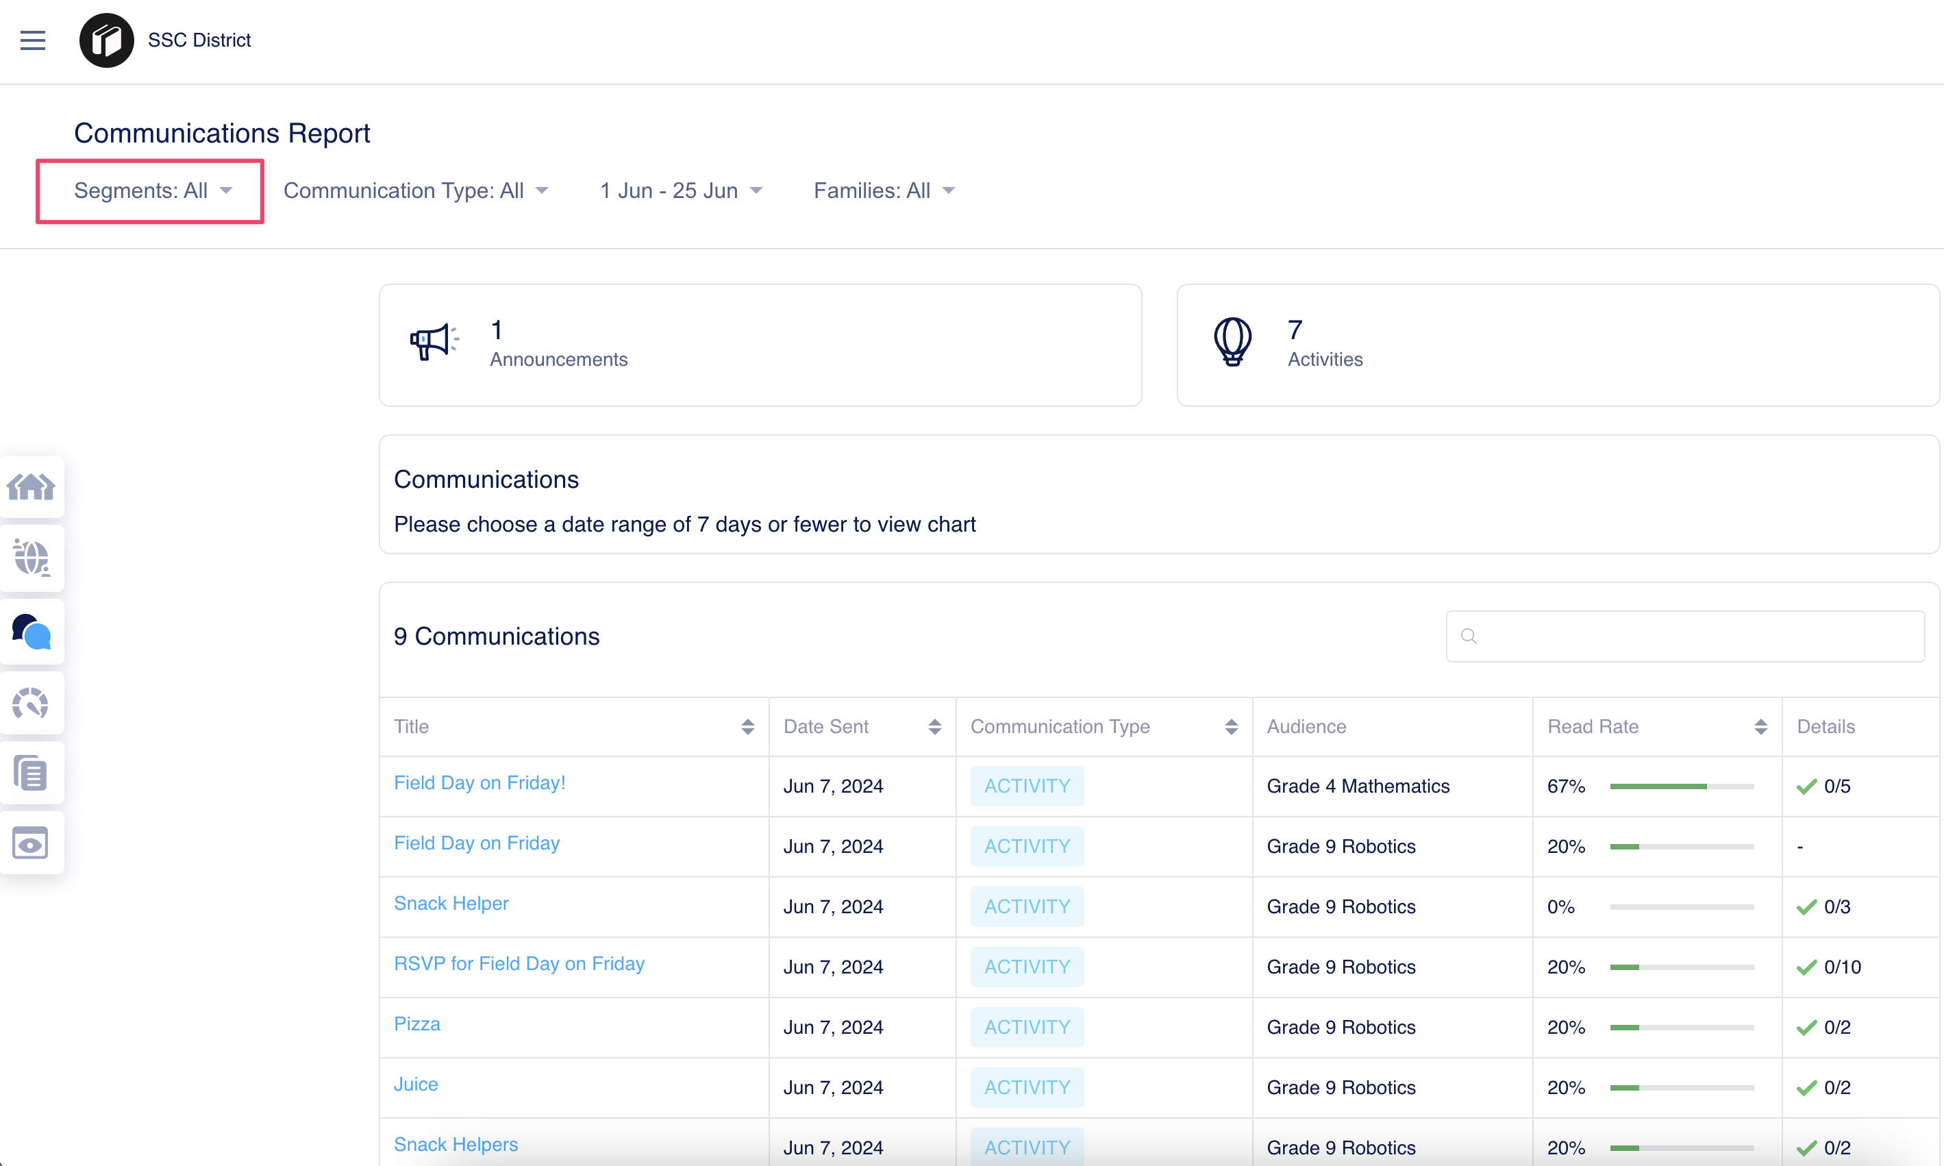Open the Field Day on Friday! communication
Image resolution: width=1944 pixels, height=1166 pixels.
(x=479, y=782)
